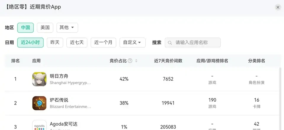284x130 pixels.
Task: Click the Agoda app icon
Action: tap(39, 126)
